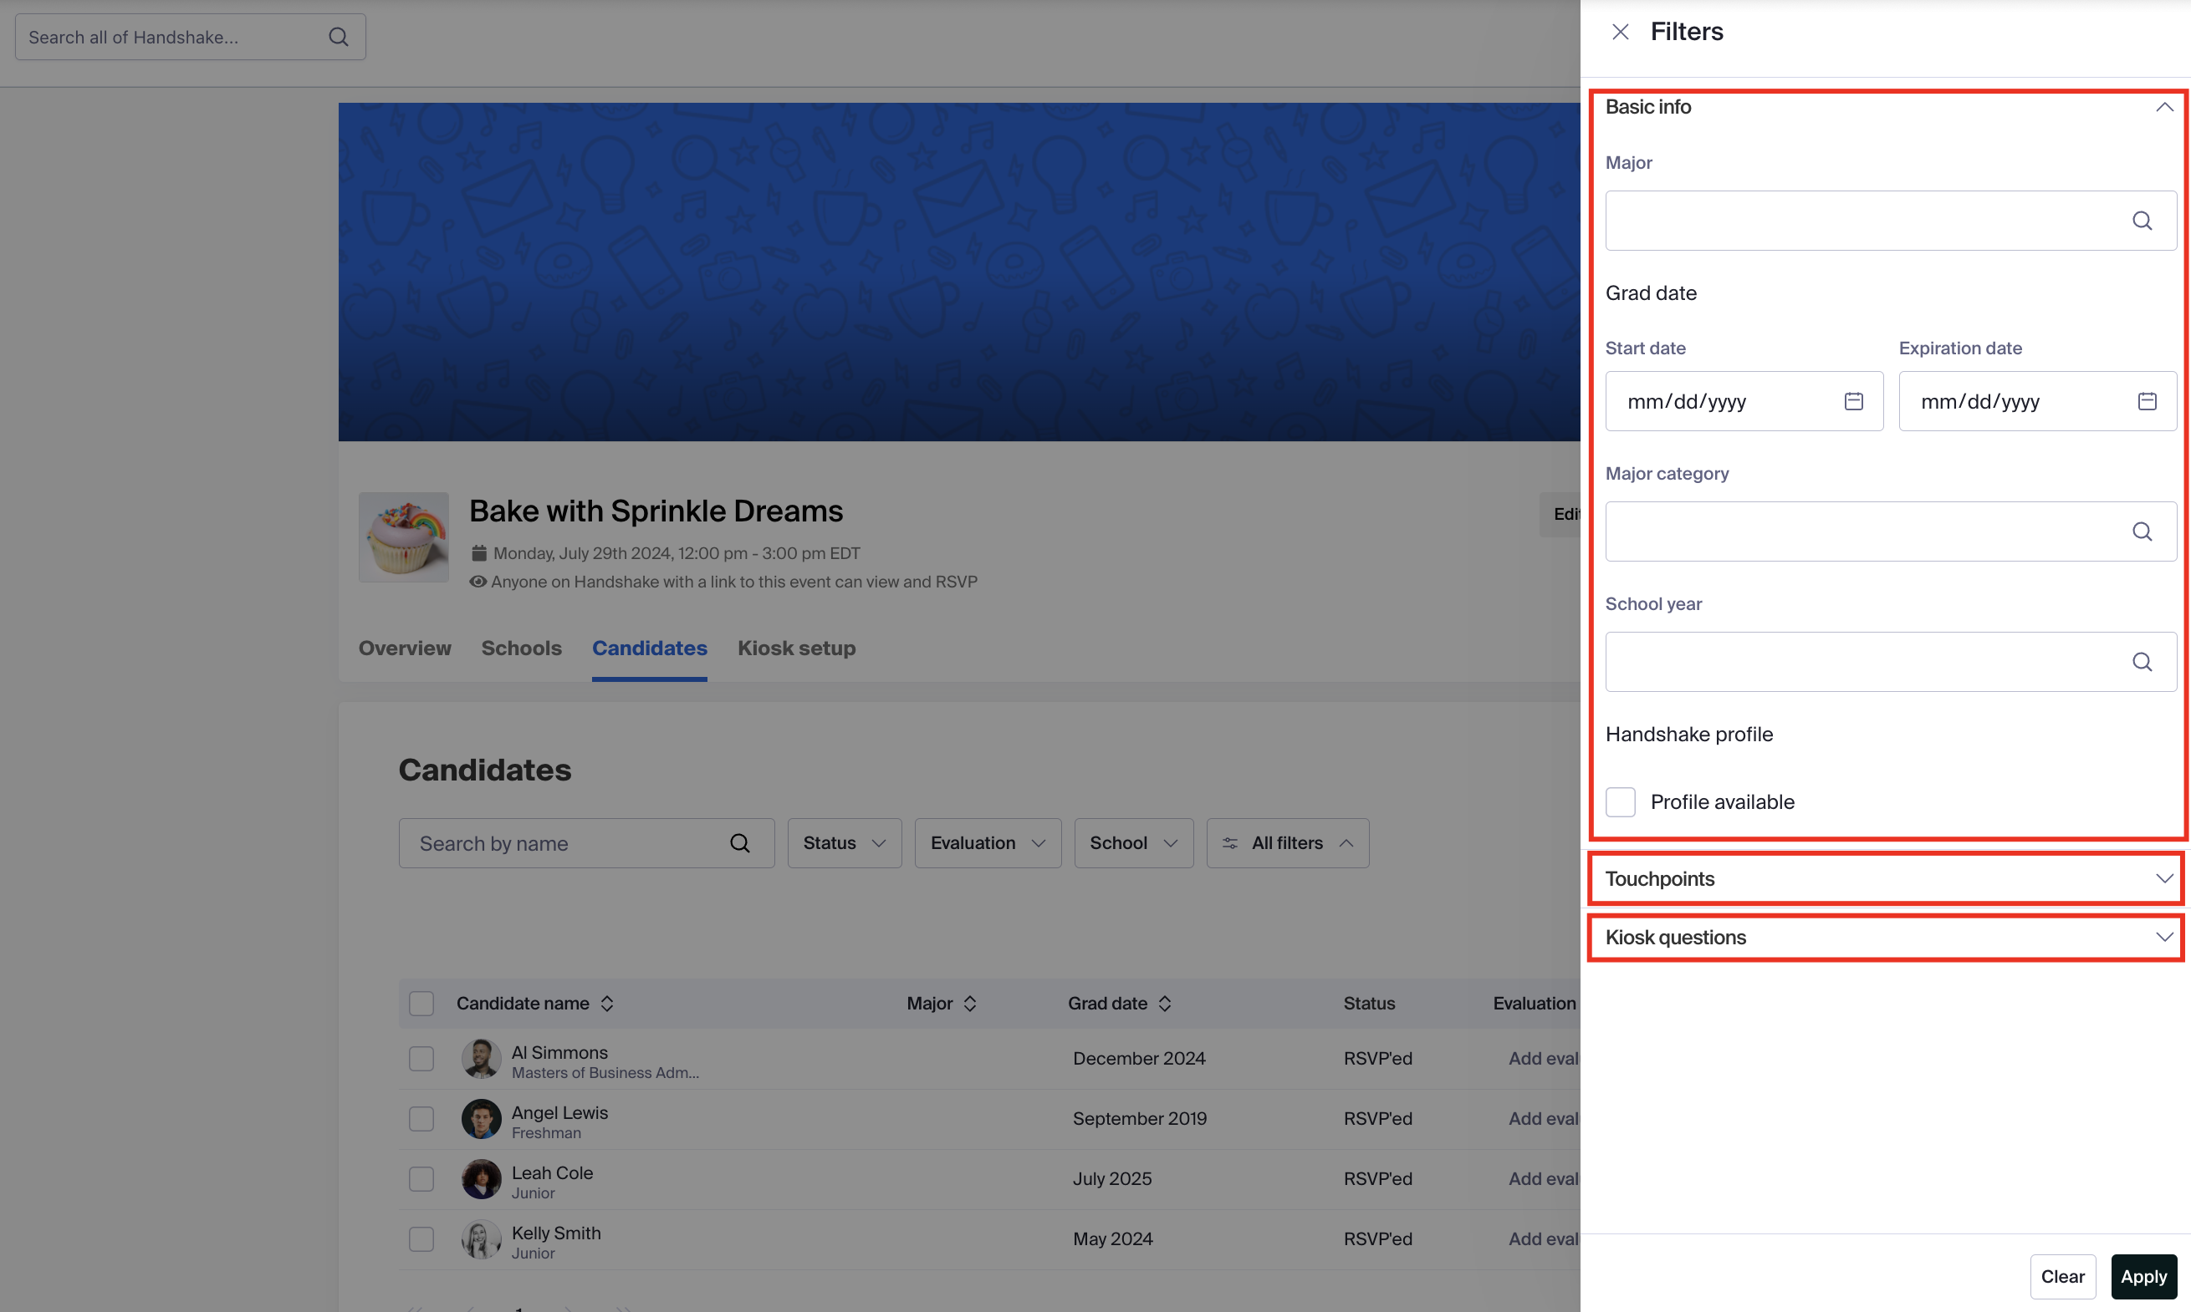Open the Expiration date calendar picker icon

point(2147,401)
